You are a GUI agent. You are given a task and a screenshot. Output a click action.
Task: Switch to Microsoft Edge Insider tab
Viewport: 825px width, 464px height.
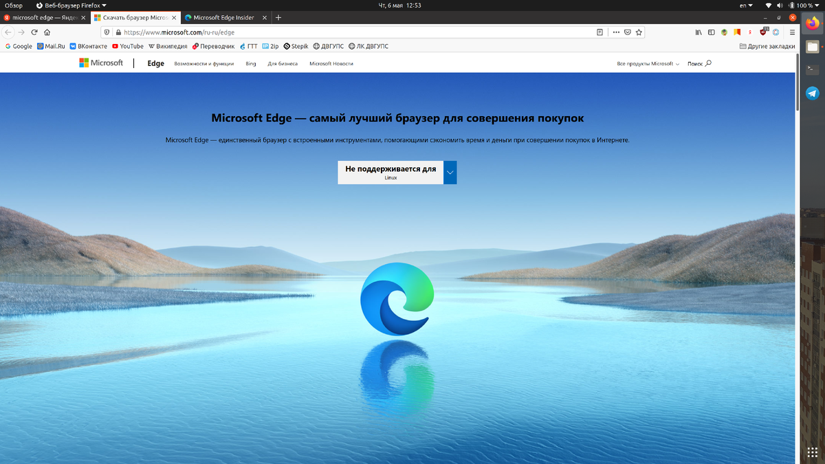tap(226, 17)
